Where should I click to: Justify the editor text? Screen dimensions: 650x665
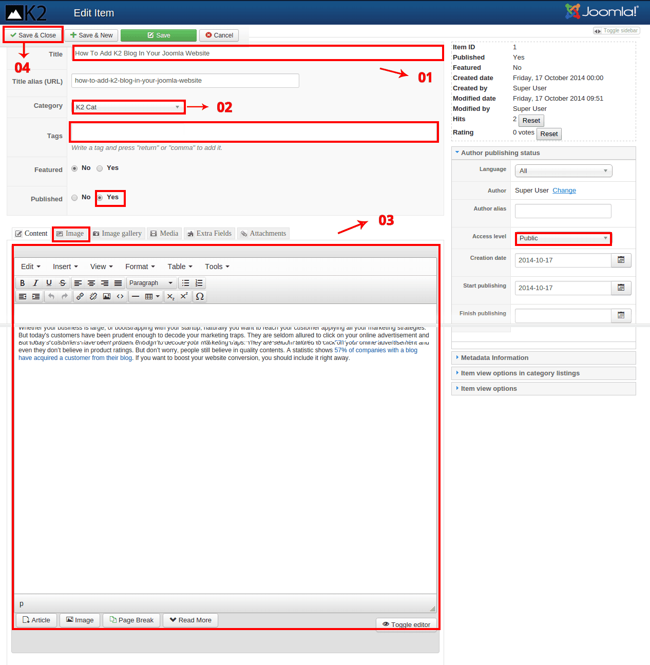click(x=118, y=283)
